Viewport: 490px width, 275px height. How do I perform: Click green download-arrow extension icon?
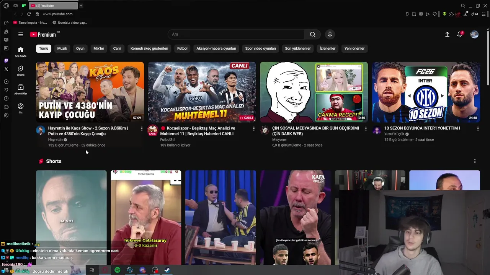coord(444,14)
